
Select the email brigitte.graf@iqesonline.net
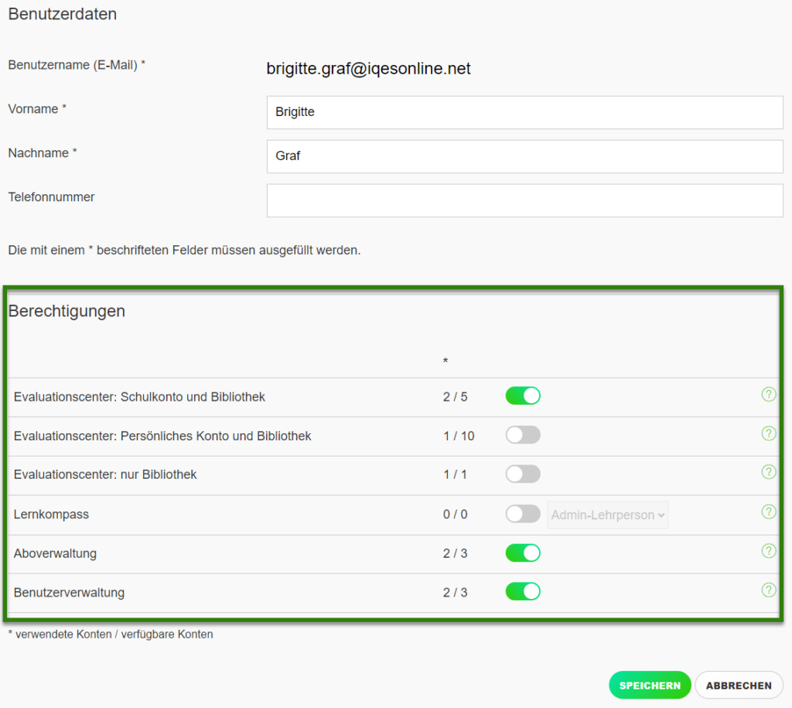coord(368,68)
